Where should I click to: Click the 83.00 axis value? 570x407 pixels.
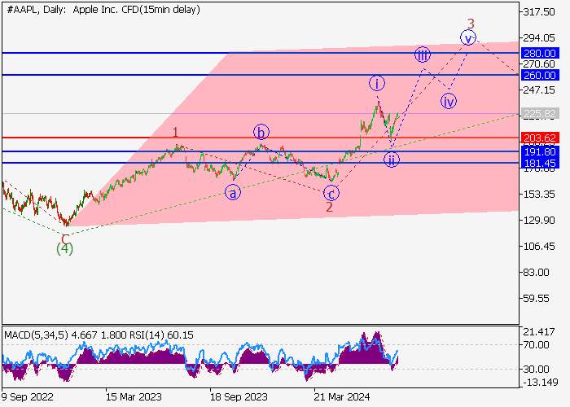[x=536, y=272]
